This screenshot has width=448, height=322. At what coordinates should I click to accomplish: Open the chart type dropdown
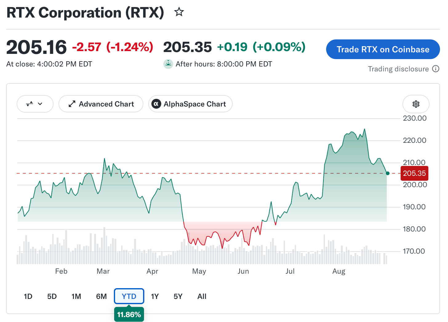point(35,104)
